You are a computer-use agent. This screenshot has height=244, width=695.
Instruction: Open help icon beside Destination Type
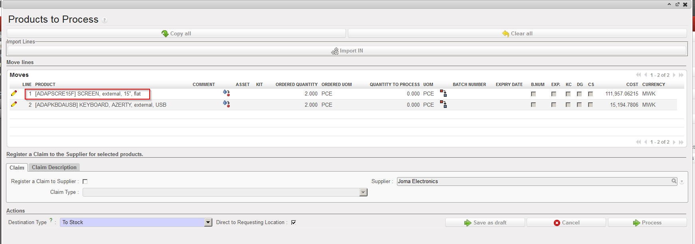[x=51, y=220]
